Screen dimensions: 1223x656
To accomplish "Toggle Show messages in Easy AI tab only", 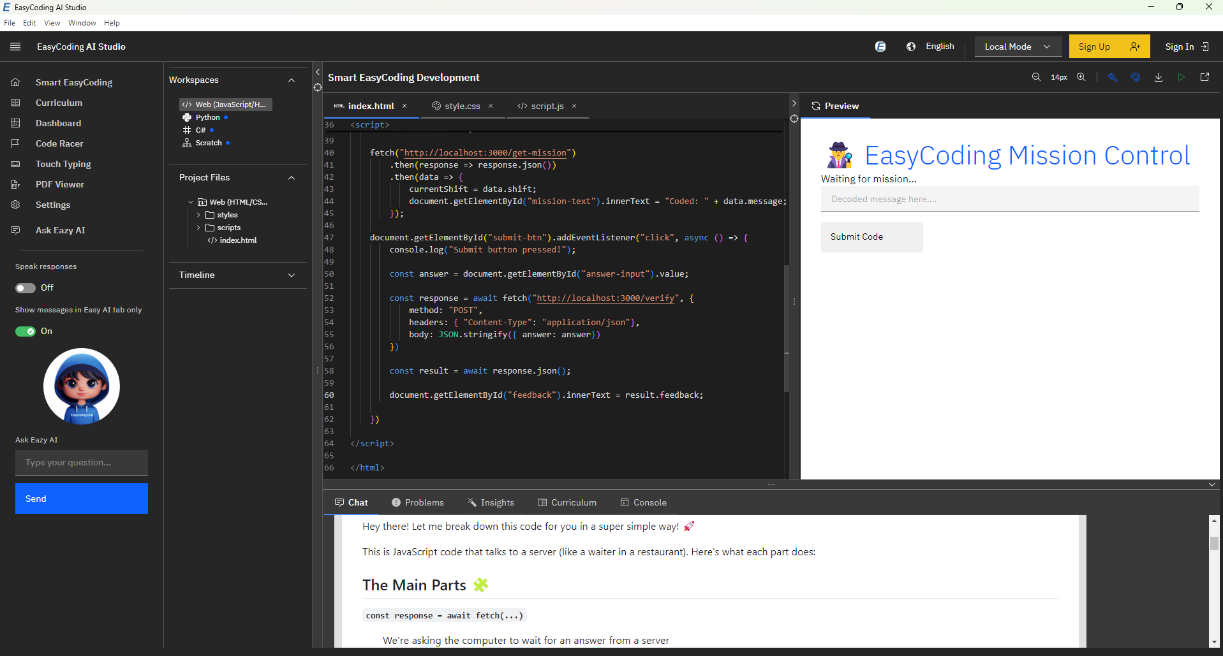I will (26, 332).
